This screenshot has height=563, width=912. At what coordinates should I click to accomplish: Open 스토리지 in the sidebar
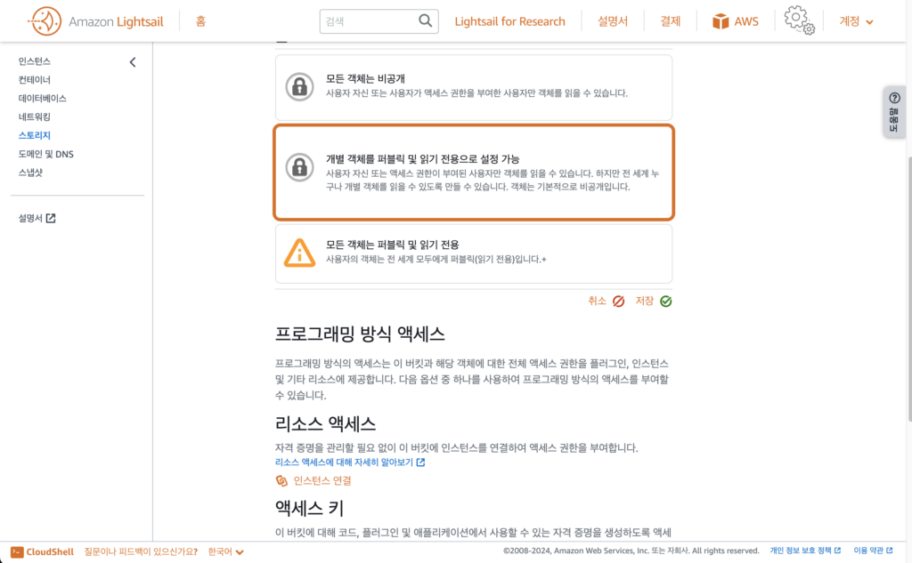[x=35, y=135]
